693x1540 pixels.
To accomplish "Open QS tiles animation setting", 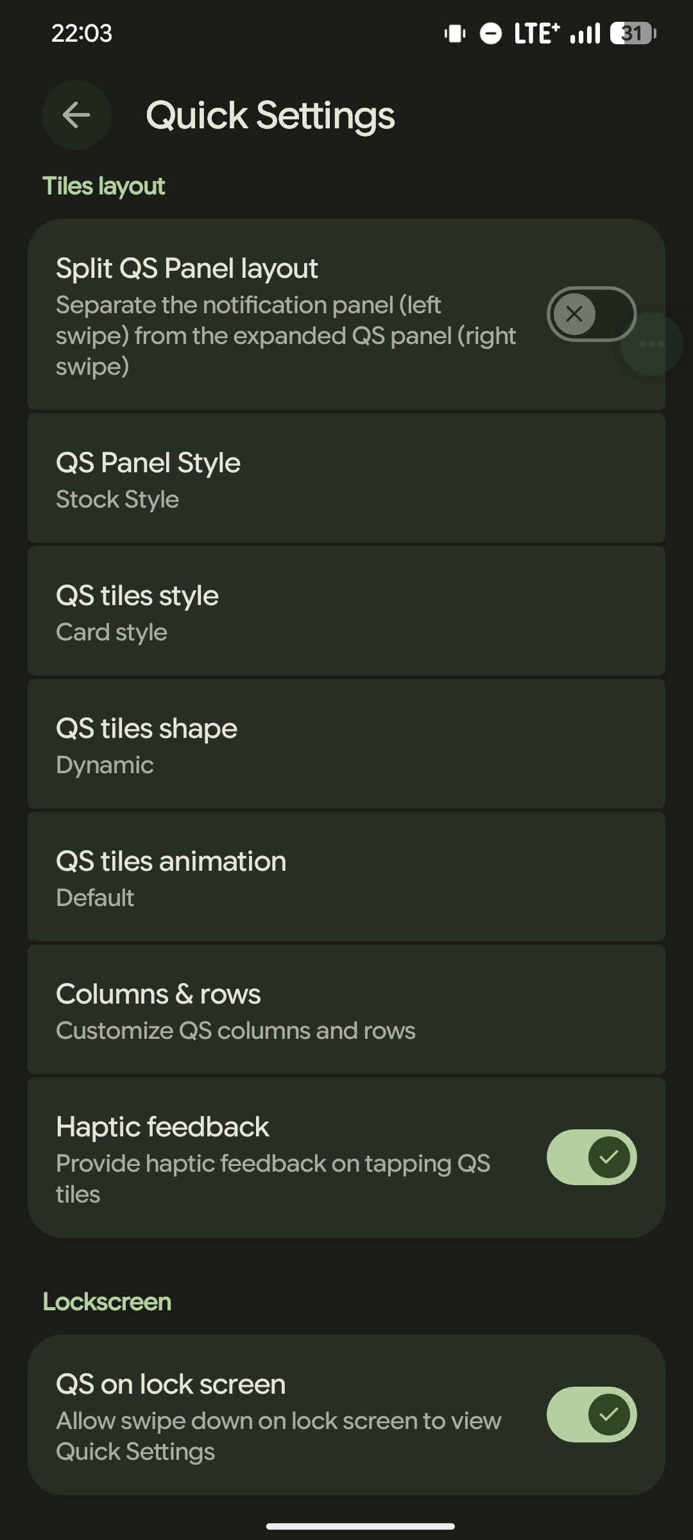I will [x=346, y=877].
